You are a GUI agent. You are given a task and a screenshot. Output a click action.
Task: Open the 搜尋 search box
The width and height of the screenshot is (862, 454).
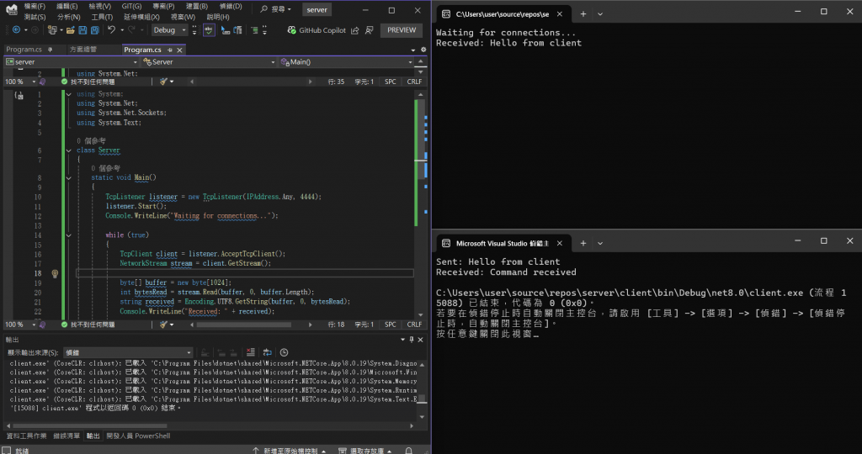[276, 9]
